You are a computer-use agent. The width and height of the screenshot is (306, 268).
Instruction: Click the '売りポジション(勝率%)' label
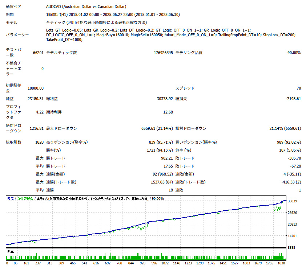(67, 143)
